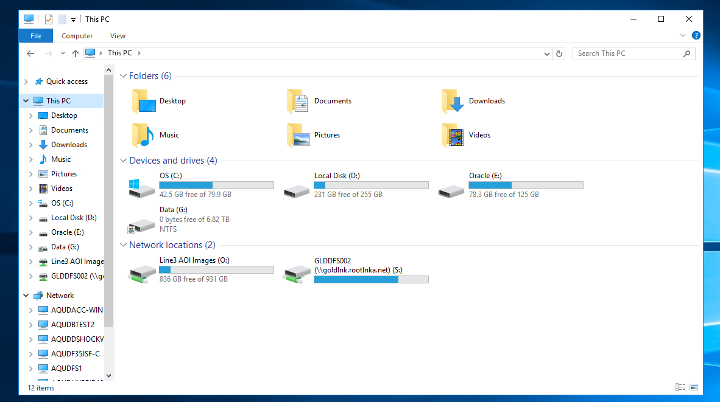The image size is (720, 402).
Task: Expand the ribbon with the chevron
Action: pyautogui.click(x=683, y=36)
